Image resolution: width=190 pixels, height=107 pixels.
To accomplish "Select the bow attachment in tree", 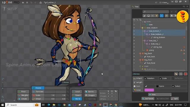I will point(151,25).
